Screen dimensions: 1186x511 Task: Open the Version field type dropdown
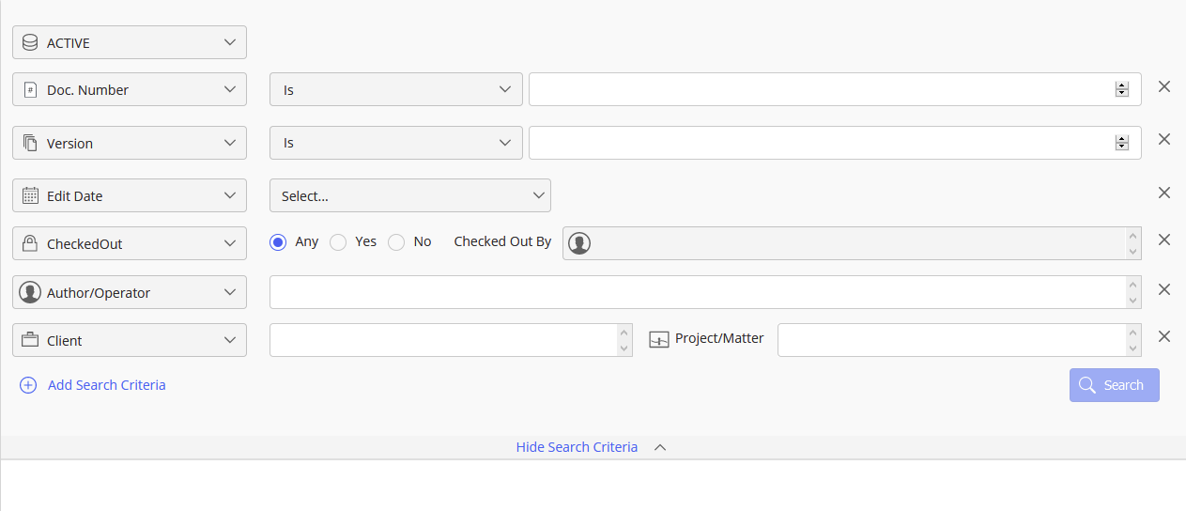130,143
